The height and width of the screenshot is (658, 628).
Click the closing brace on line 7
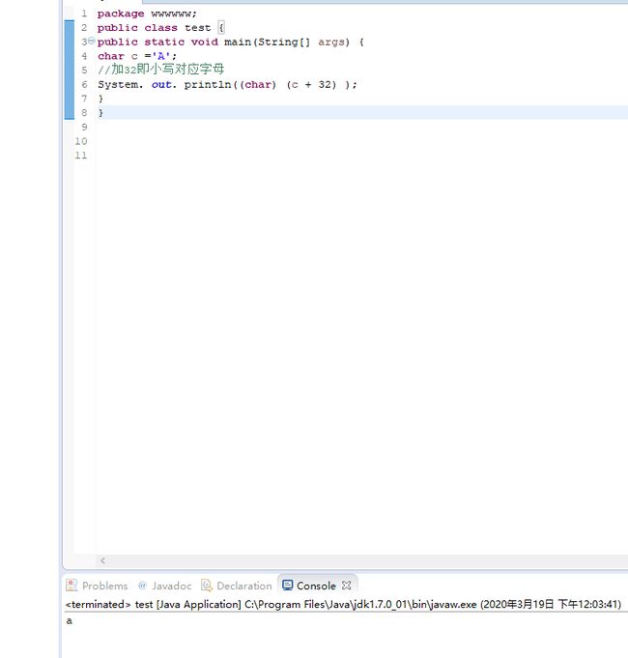pos(100,99)
